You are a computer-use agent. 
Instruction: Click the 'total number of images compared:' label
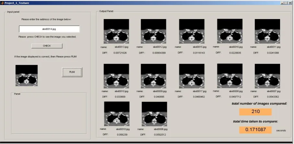click(x=260, y=103)
